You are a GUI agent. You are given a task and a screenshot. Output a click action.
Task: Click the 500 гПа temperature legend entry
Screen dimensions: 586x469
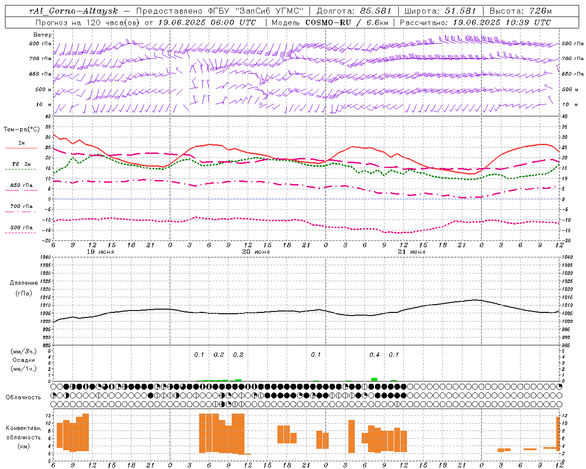pyautogui.click(x=22, y=228)
